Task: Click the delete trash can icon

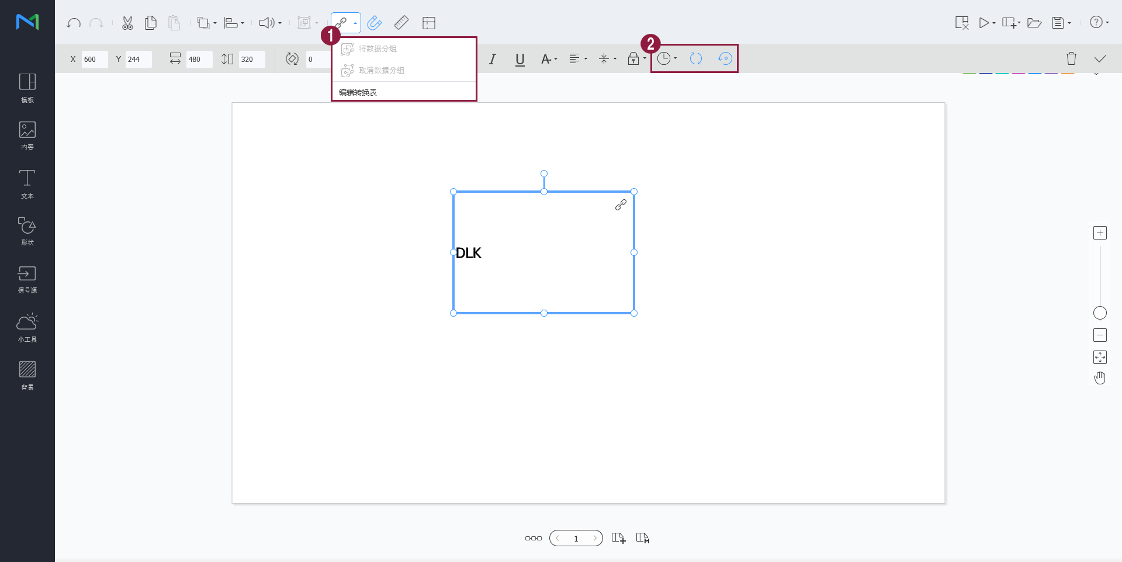Action: pyautogui.click(x=1071, y=58)
